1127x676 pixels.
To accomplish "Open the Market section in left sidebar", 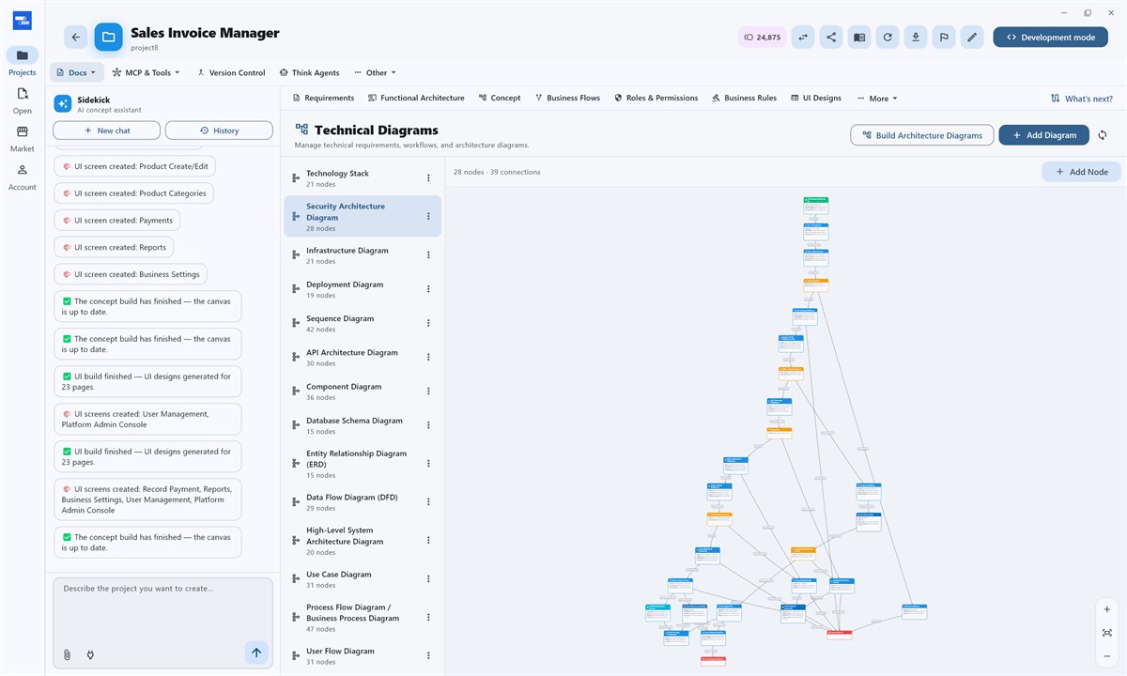I will tap(23, 138).
